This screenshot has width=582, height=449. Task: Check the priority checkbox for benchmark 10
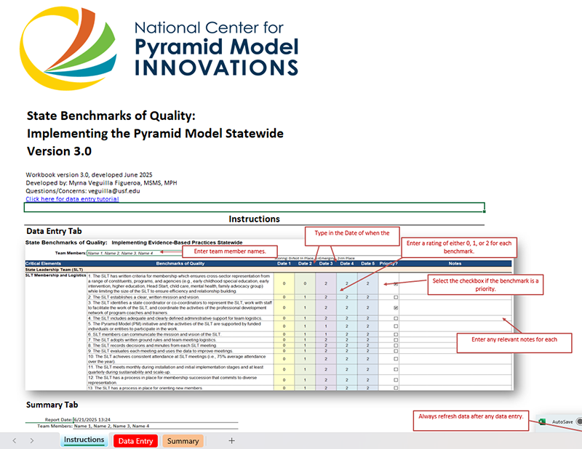tap(395, 357)
